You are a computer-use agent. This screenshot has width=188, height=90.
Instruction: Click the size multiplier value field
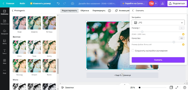click(x=181, y=28)
